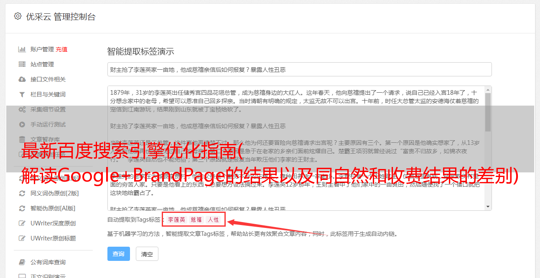Click the 人性 extracted tag

point(213,220)
